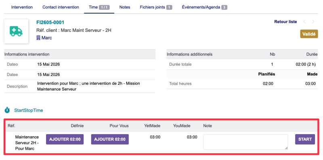Click the Planifiés column heading
The image size is (323, 160).
pos(266,74)
